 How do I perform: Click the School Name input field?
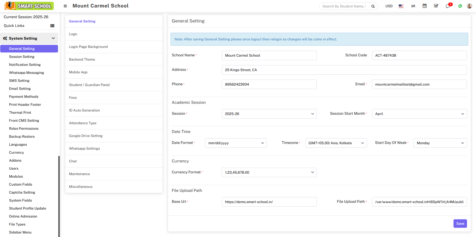[x=269, y=55]
